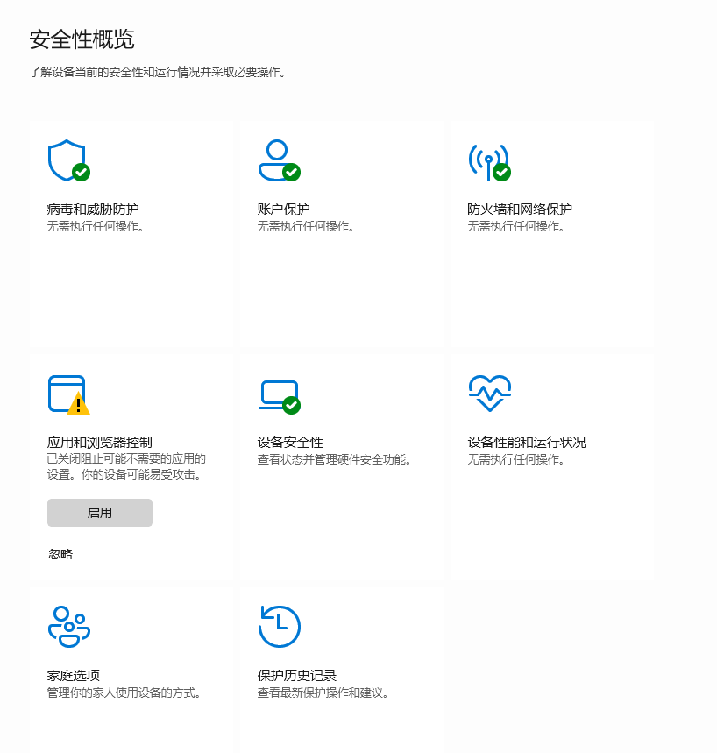The image size is (717, 753).
Task: Open the device security laptop icon
Action: coord(279,397)
